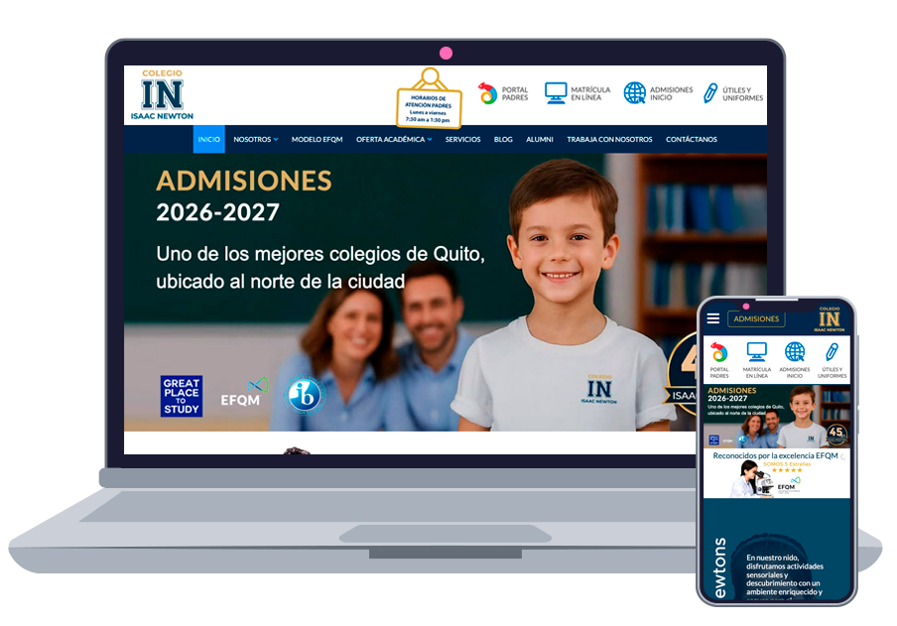Screen dimensions: 897x626
Task: Go to the Servicios menu item
Action: click(462, 140)
